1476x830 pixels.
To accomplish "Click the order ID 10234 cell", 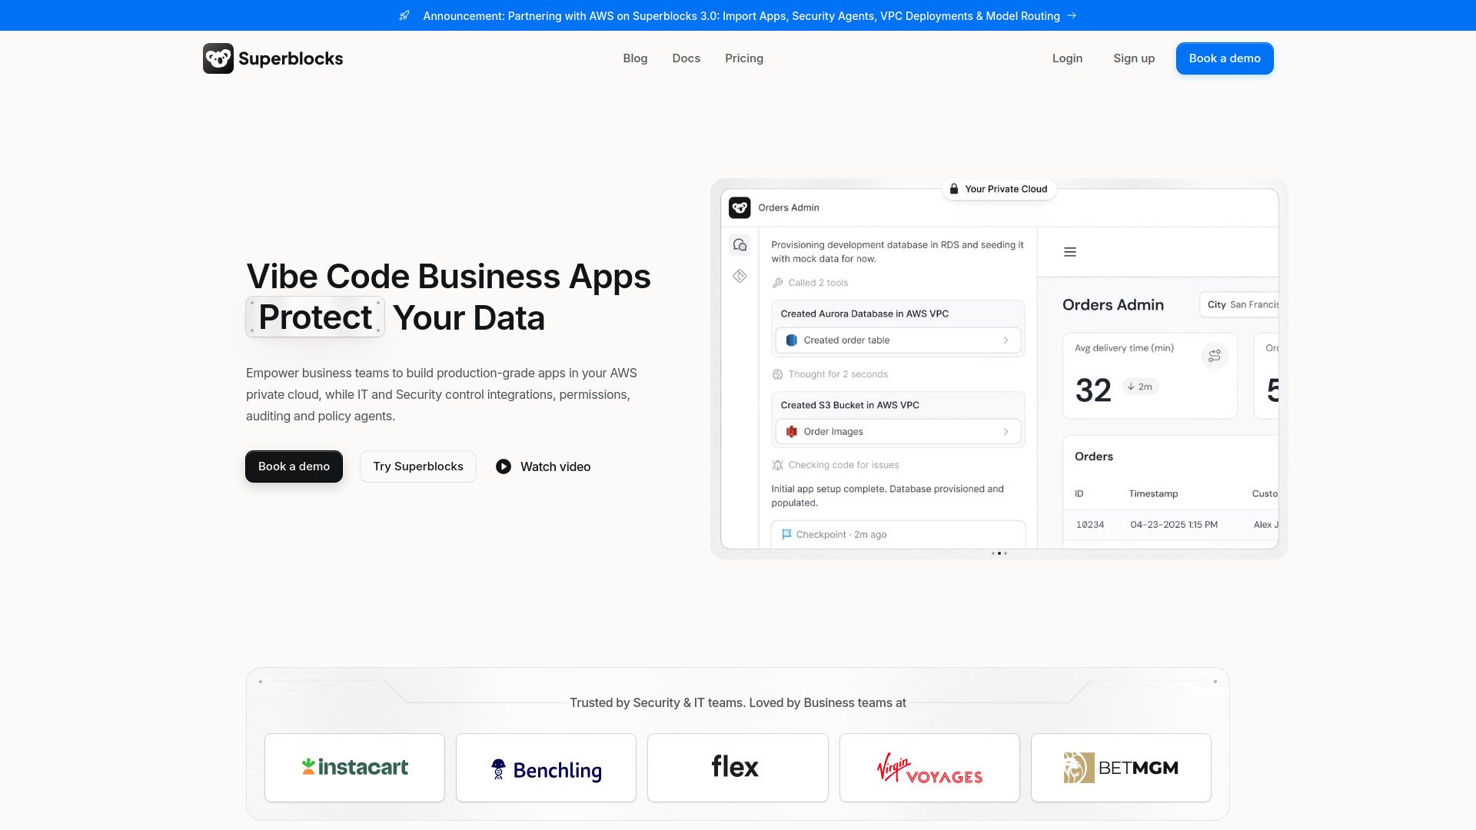I will coord(1090,525).
